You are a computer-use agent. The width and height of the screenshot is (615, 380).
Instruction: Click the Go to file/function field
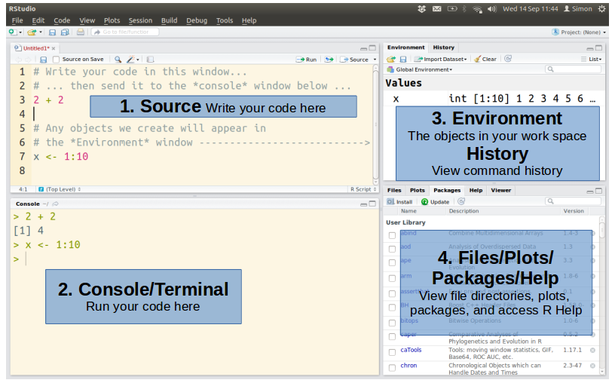[x=126, y=32]
